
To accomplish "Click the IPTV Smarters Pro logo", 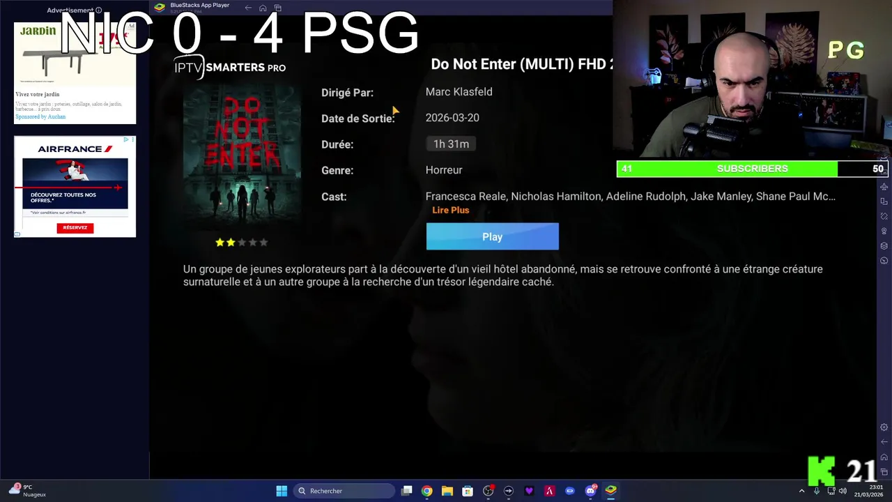I will pos(230,67).
